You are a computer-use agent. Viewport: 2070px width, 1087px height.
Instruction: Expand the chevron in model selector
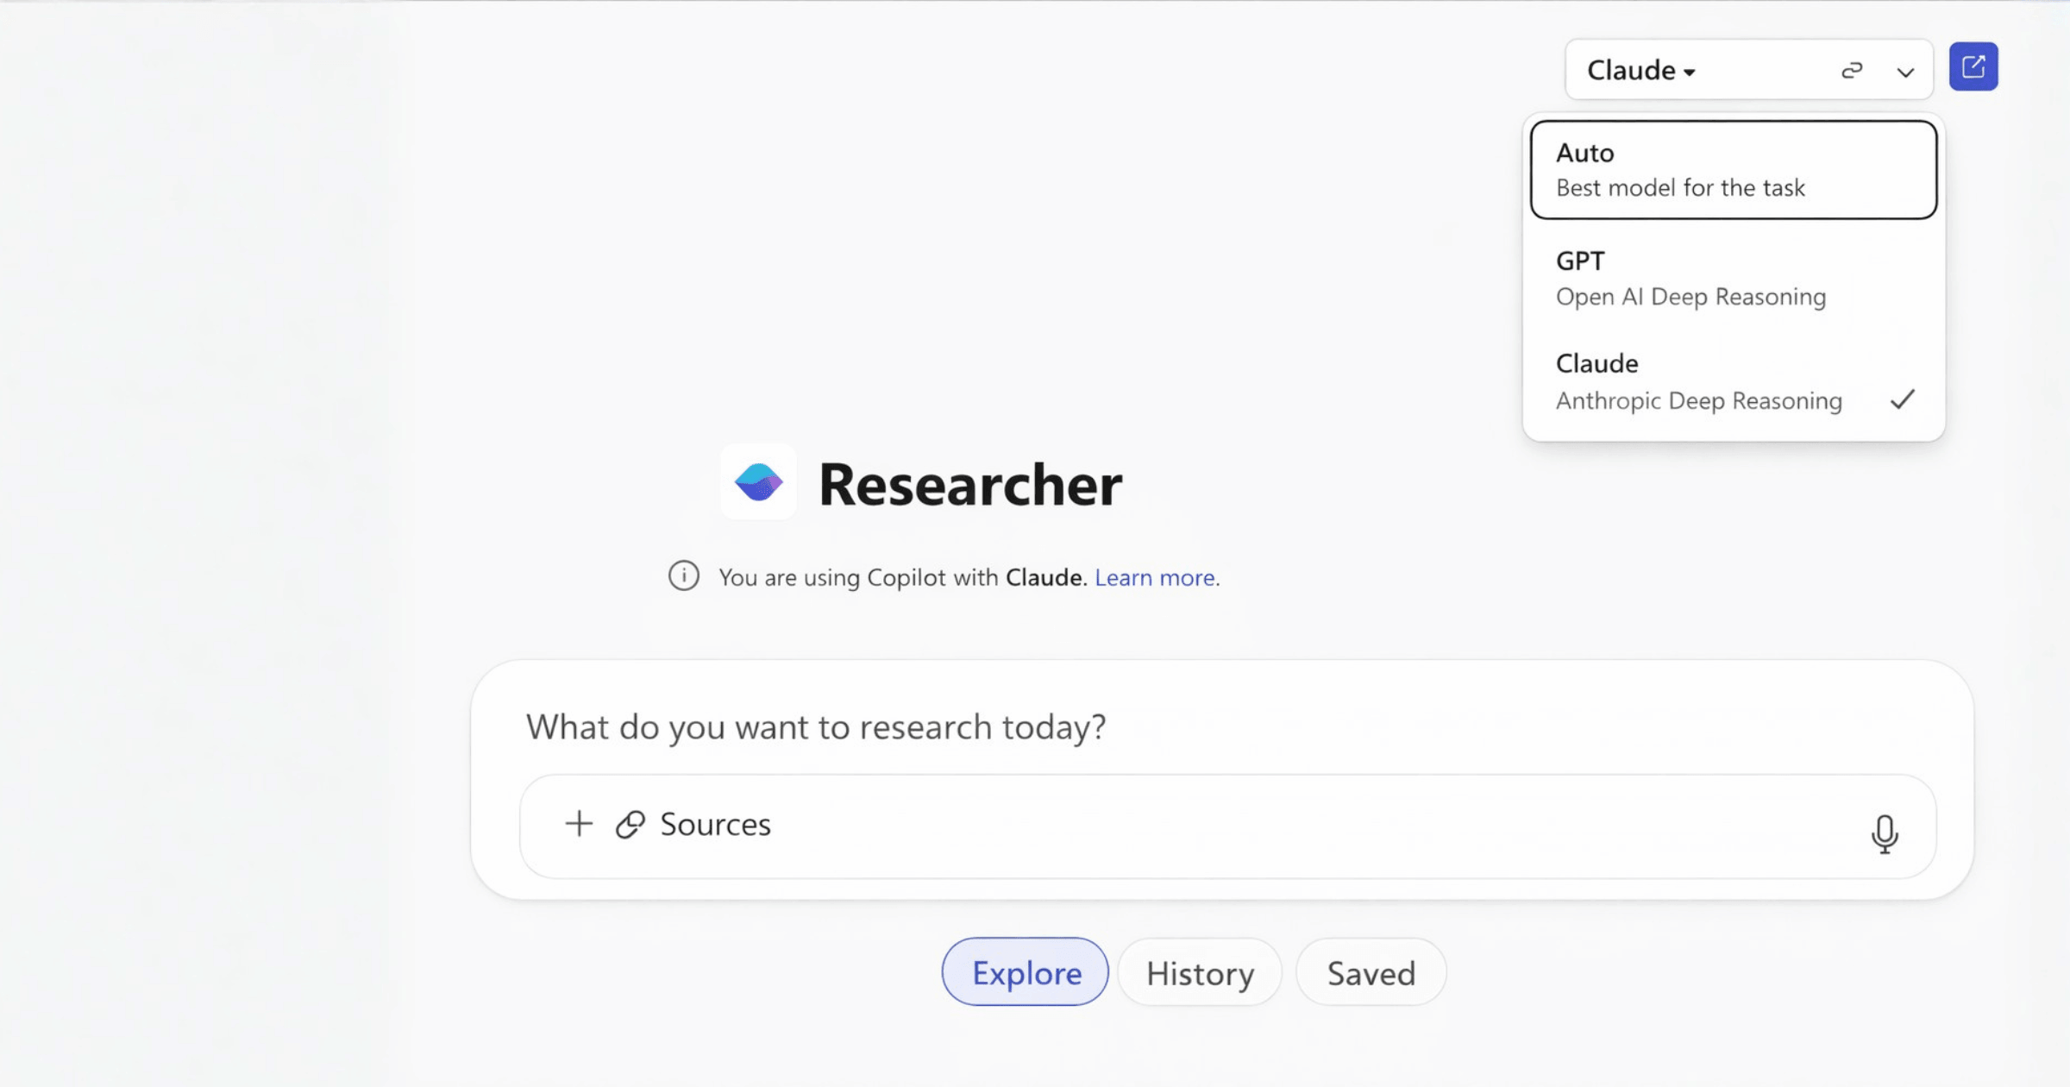[x=1905, y=72]
